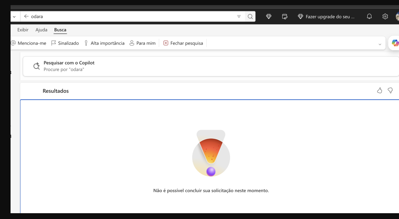Screen dimensions: 399x219
Task: Click Pesquisar com o Copilot suggestion
Action: coord(211,66)
